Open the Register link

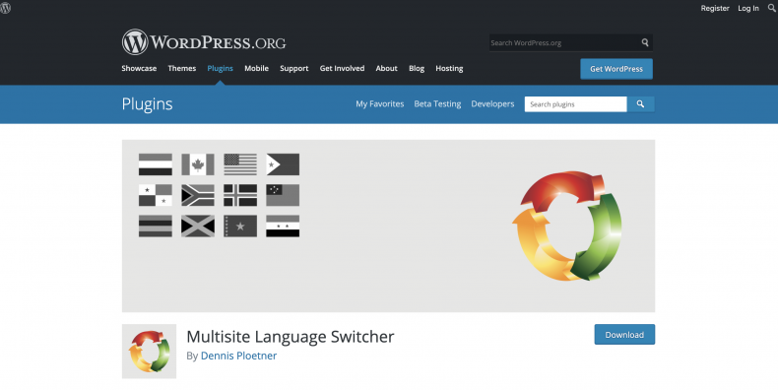[x=715, y=8]
